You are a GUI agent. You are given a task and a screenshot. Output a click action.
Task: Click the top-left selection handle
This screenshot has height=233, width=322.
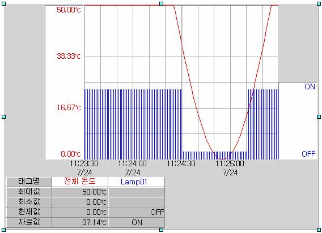click(x=3, y=3)
